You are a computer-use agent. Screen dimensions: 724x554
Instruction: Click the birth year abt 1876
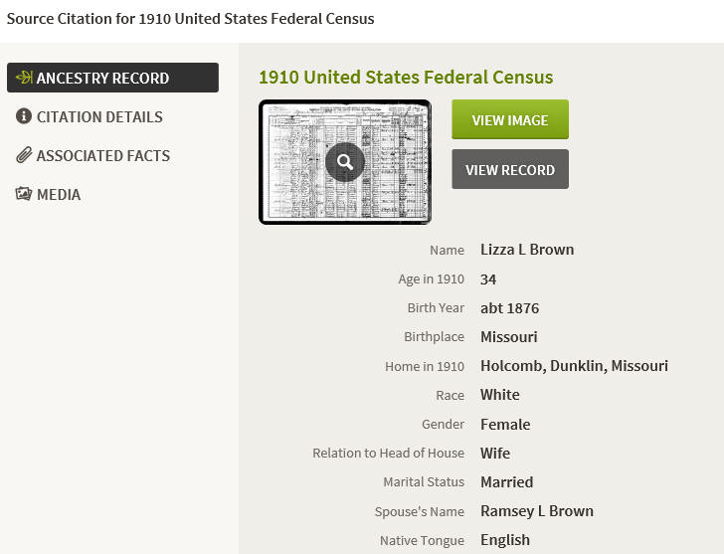point(510,308)
